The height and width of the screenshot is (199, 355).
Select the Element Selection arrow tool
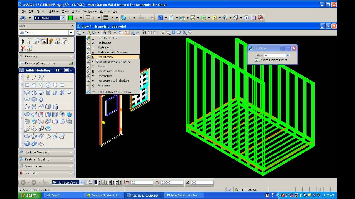tap(23, 41)
